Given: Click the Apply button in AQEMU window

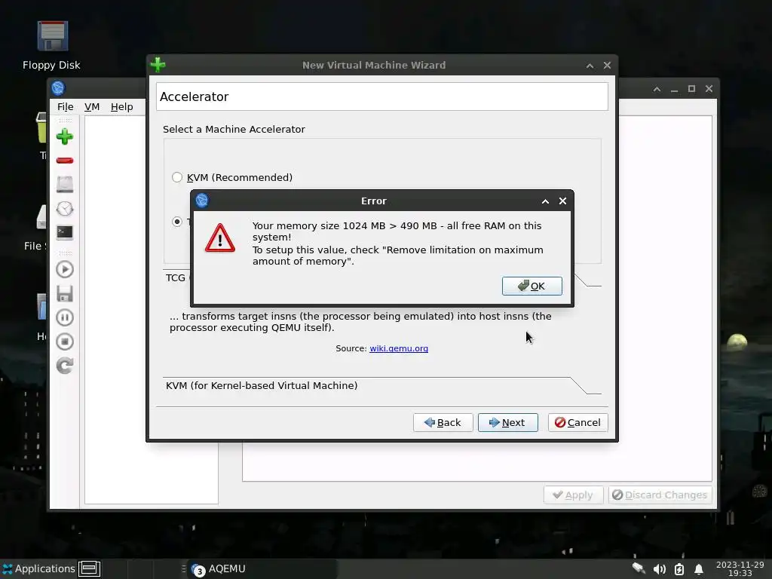Looking at the screenshot, I should [573, 495].
